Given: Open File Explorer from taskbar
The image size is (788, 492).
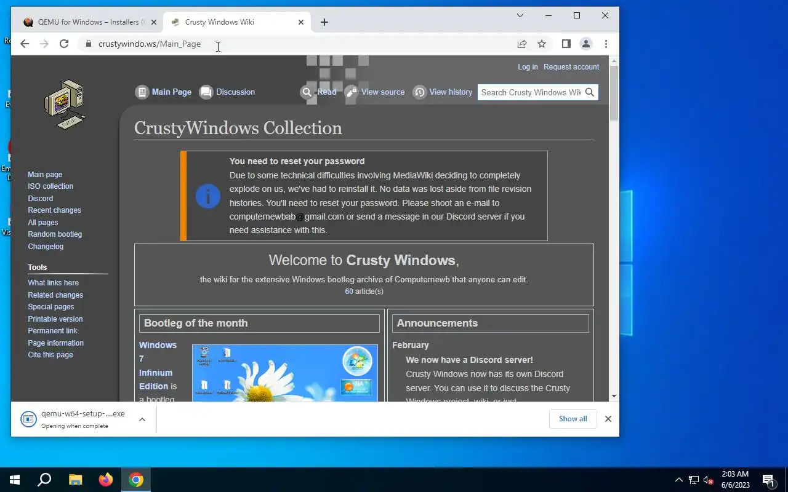Looking at the screenshot, I should 75,480.
